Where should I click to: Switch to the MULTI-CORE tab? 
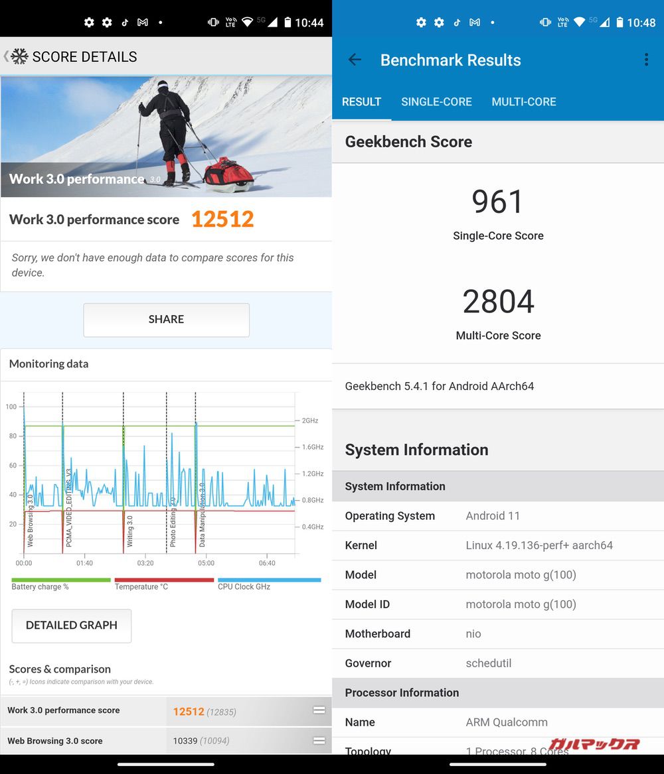click(x=523, y=101)
